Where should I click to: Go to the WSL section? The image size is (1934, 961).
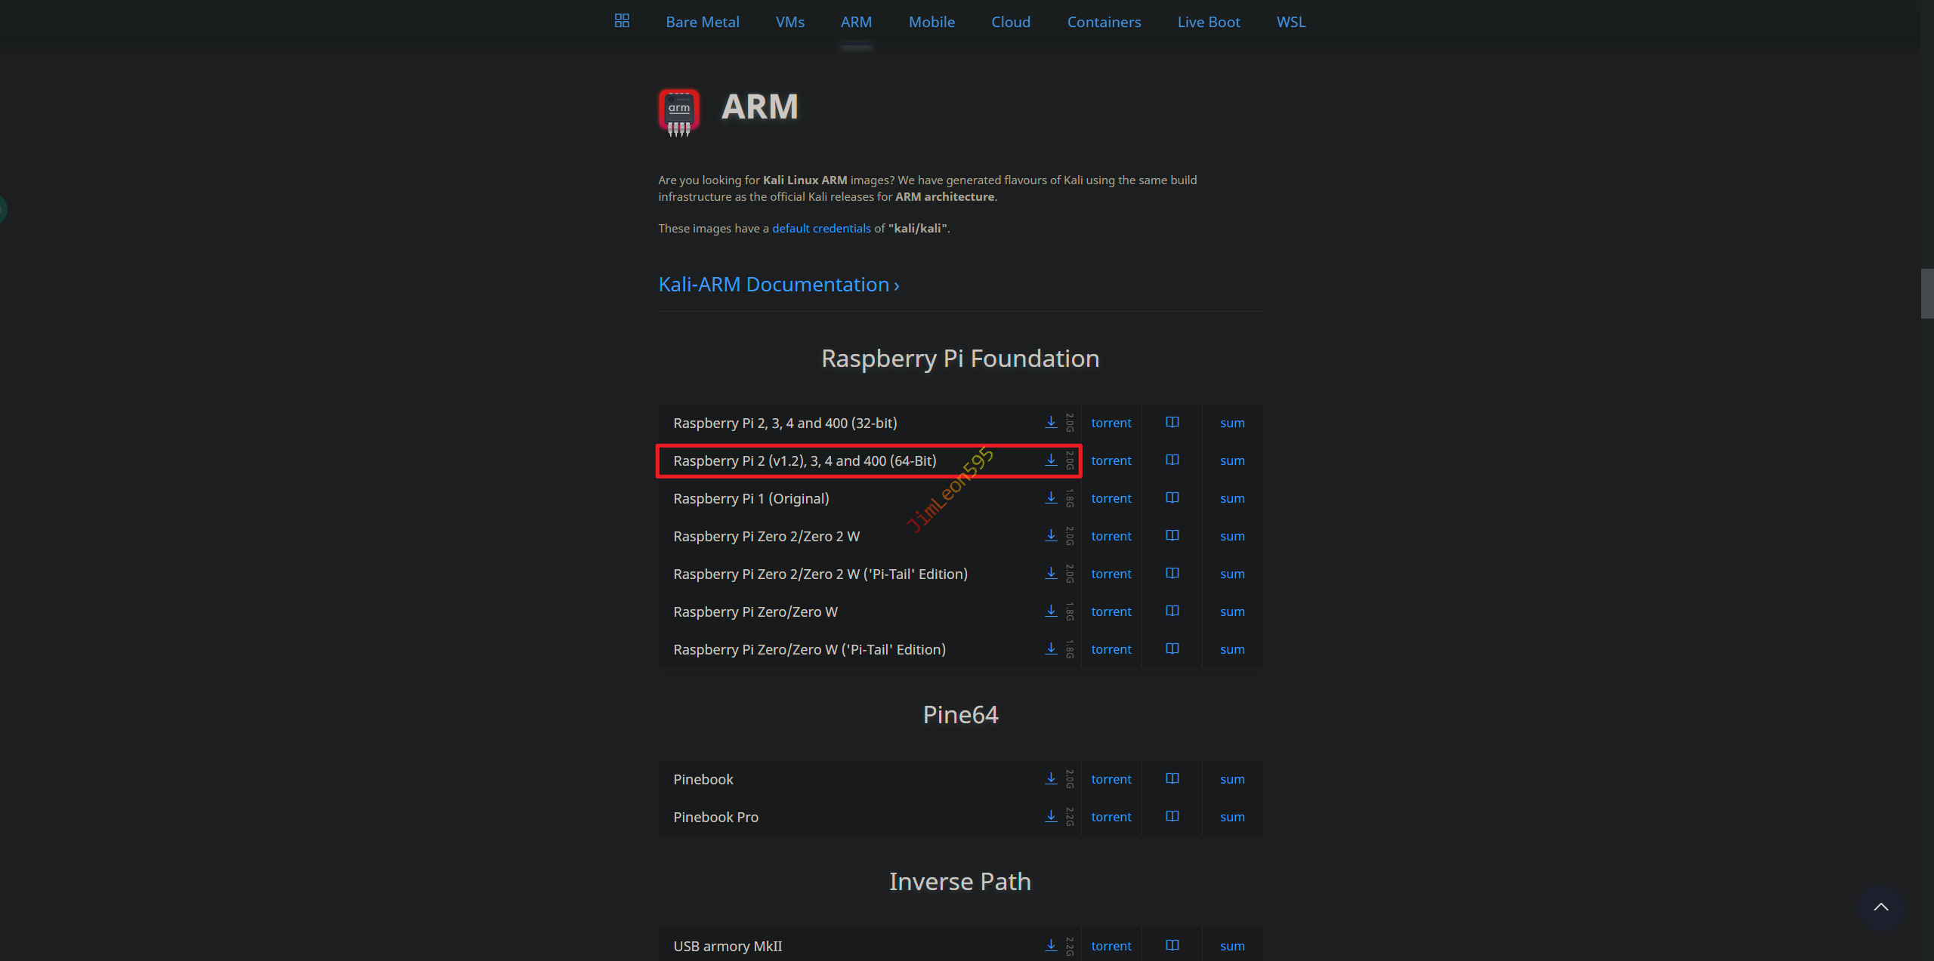pos(1290,22)
